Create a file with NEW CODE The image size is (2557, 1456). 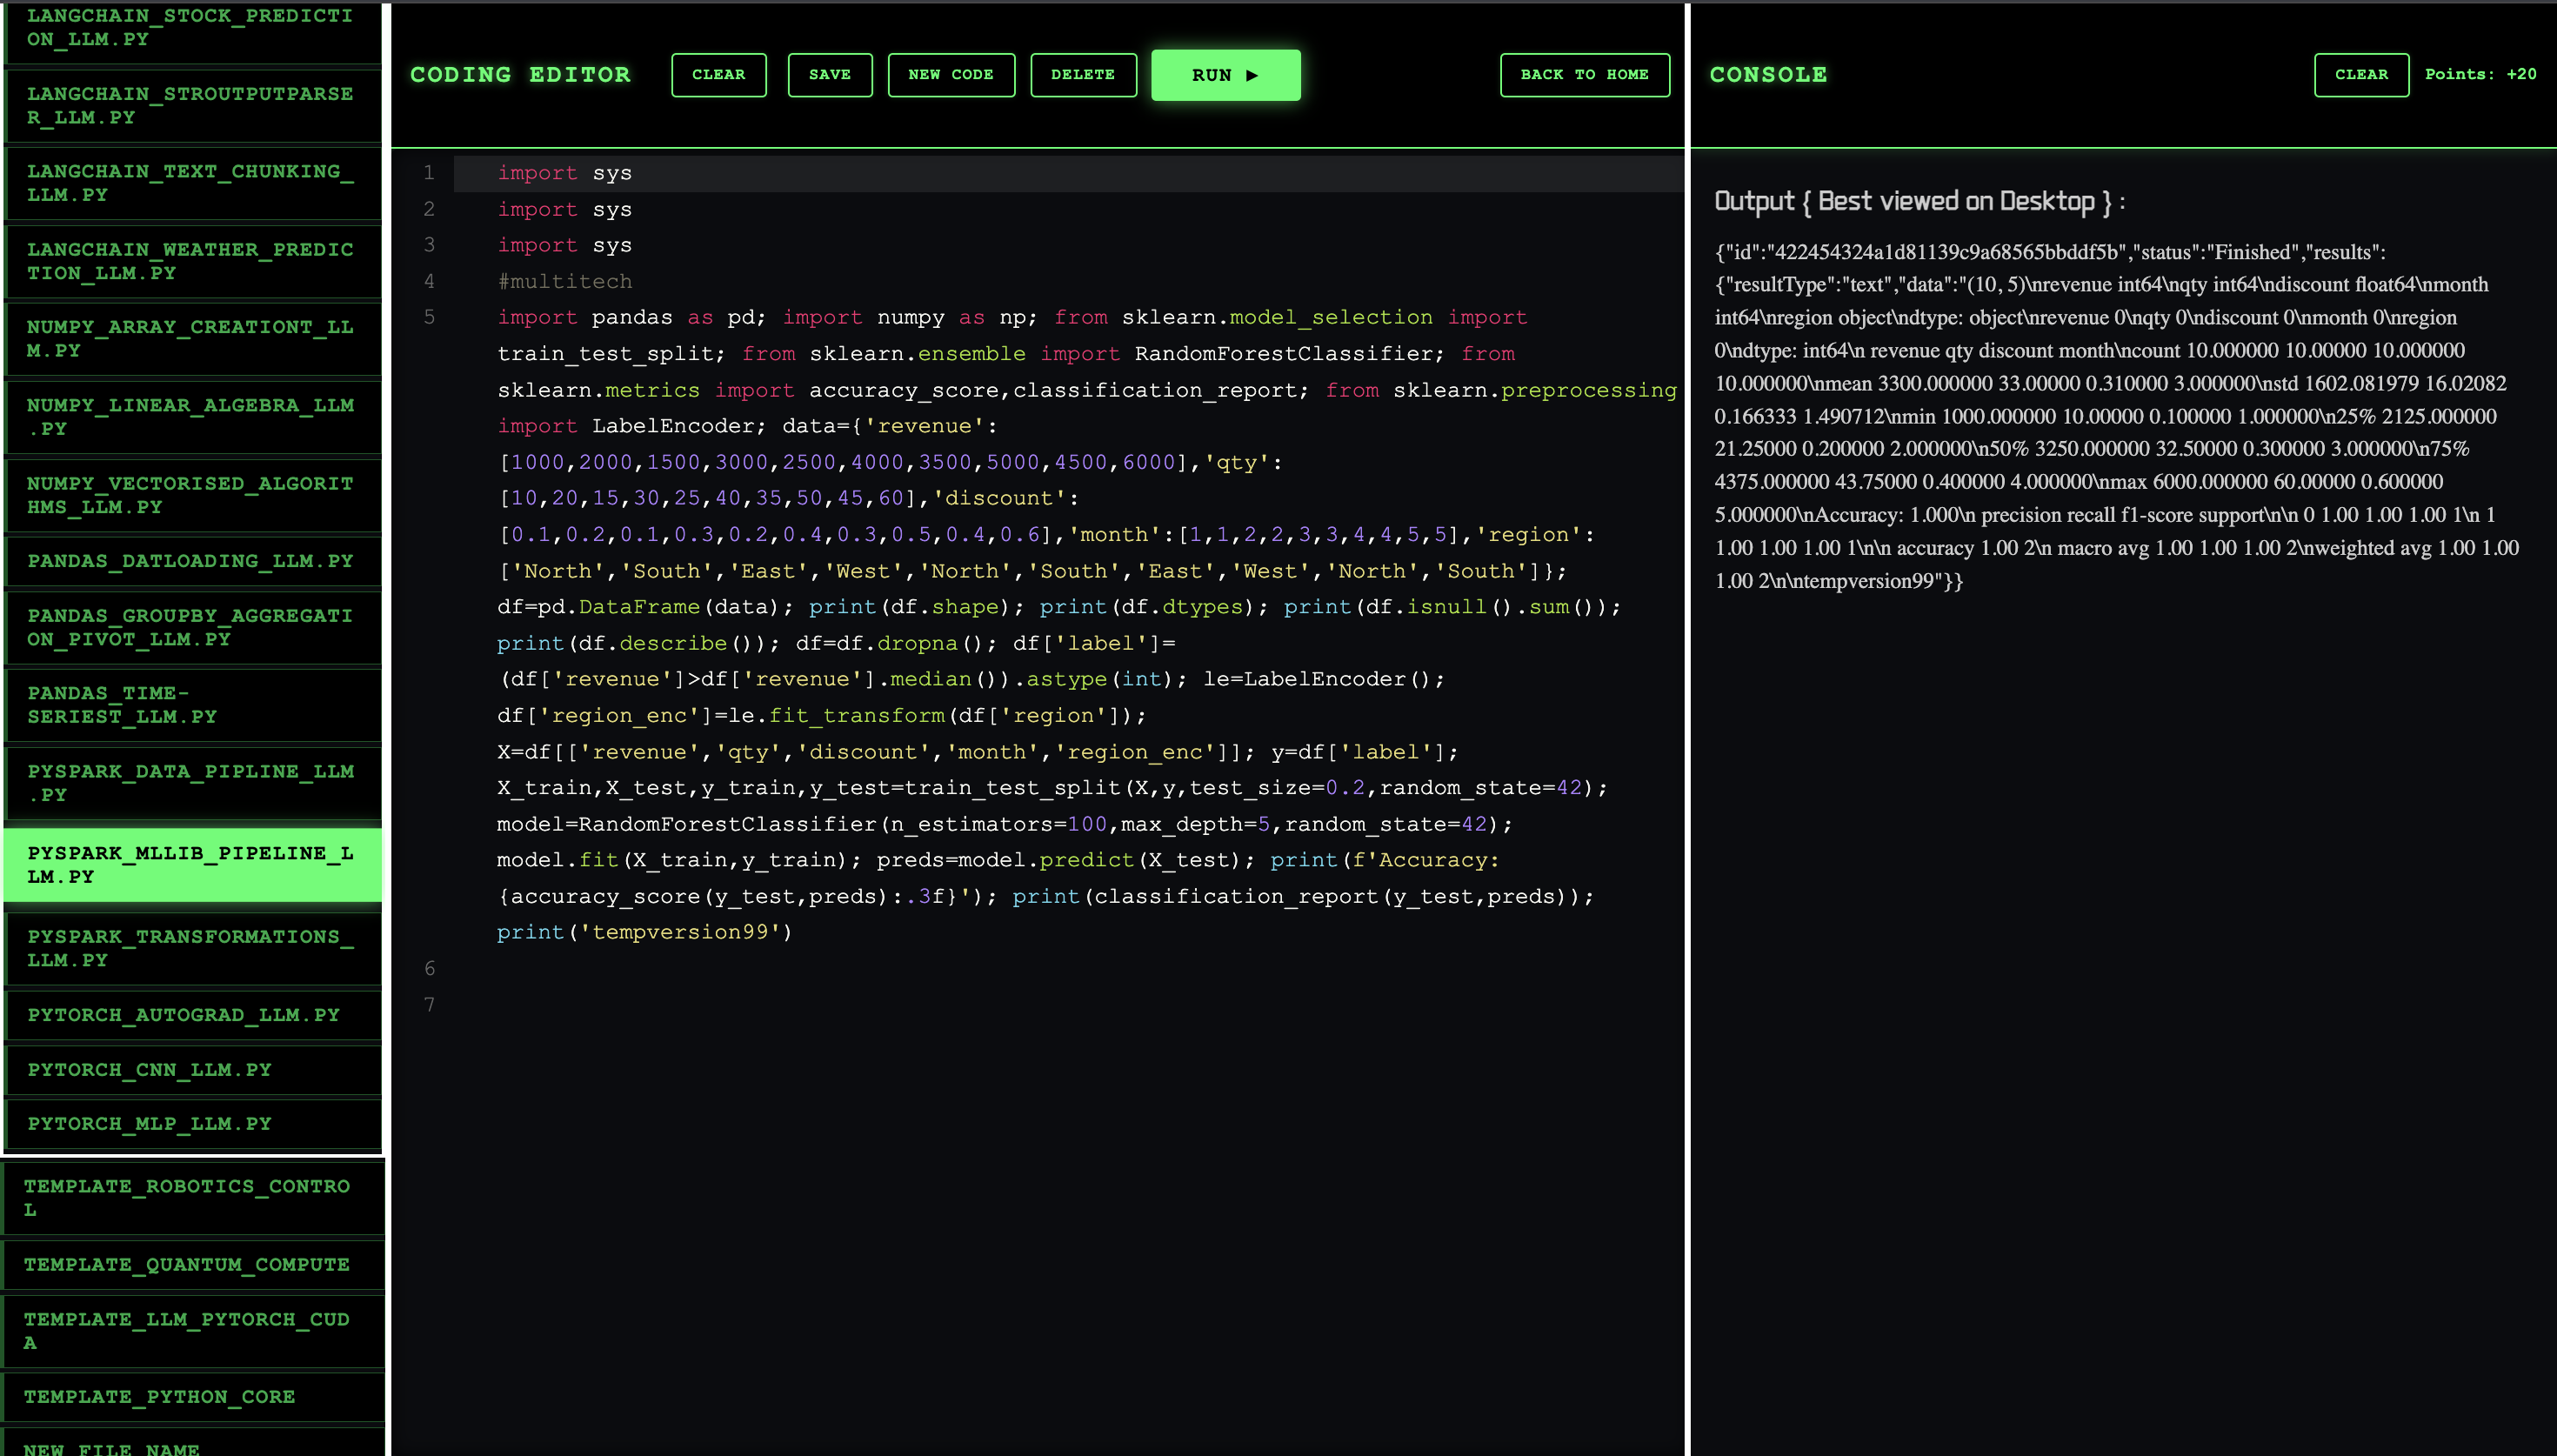[951, 75]
